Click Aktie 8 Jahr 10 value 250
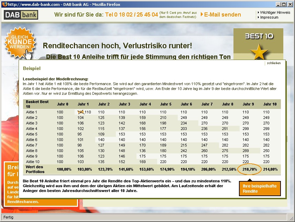The image size is (295, 222). [x=266, y=151]
